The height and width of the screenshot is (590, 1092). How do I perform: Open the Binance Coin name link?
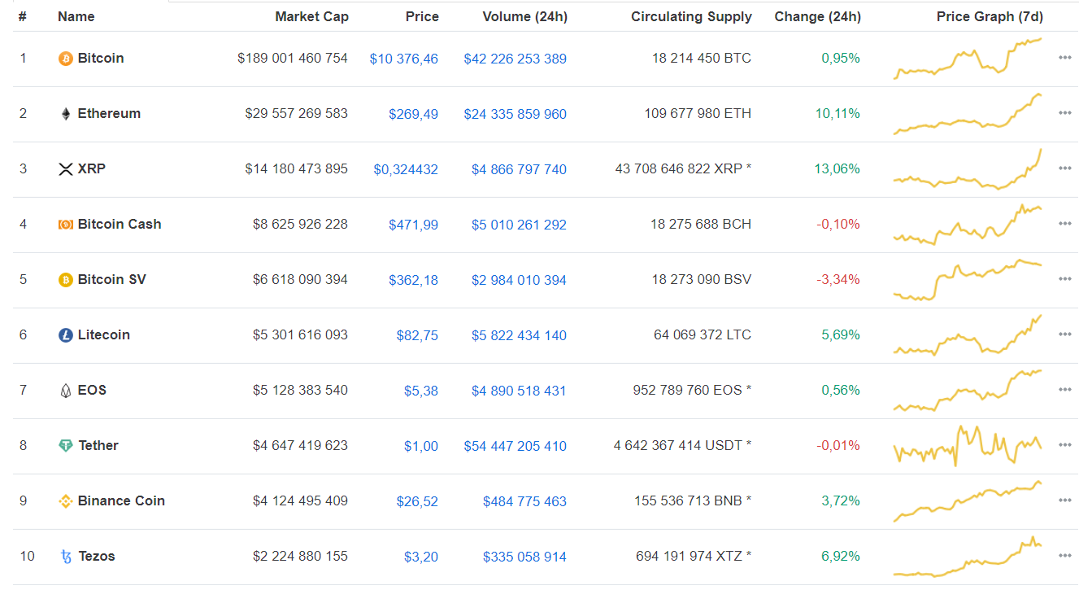121,501
